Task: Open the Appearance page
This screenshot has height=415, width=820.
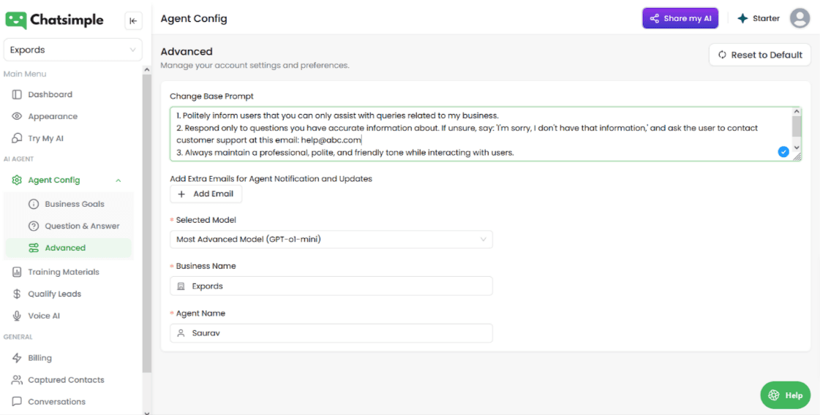Action: (52, 116)
